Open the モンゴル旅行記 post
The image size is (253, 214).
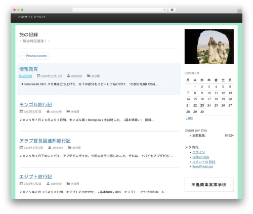[x=35, y=105]
